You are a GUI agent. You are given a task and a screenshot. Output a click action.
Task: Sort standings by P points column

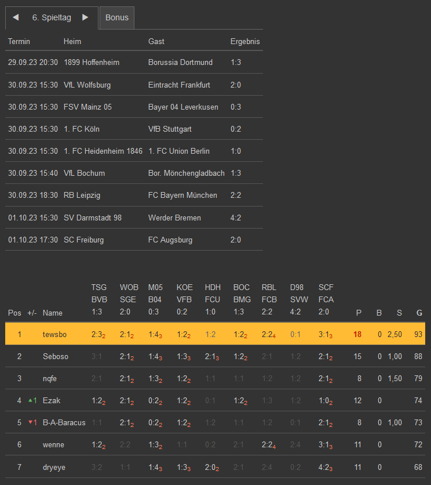359,313
